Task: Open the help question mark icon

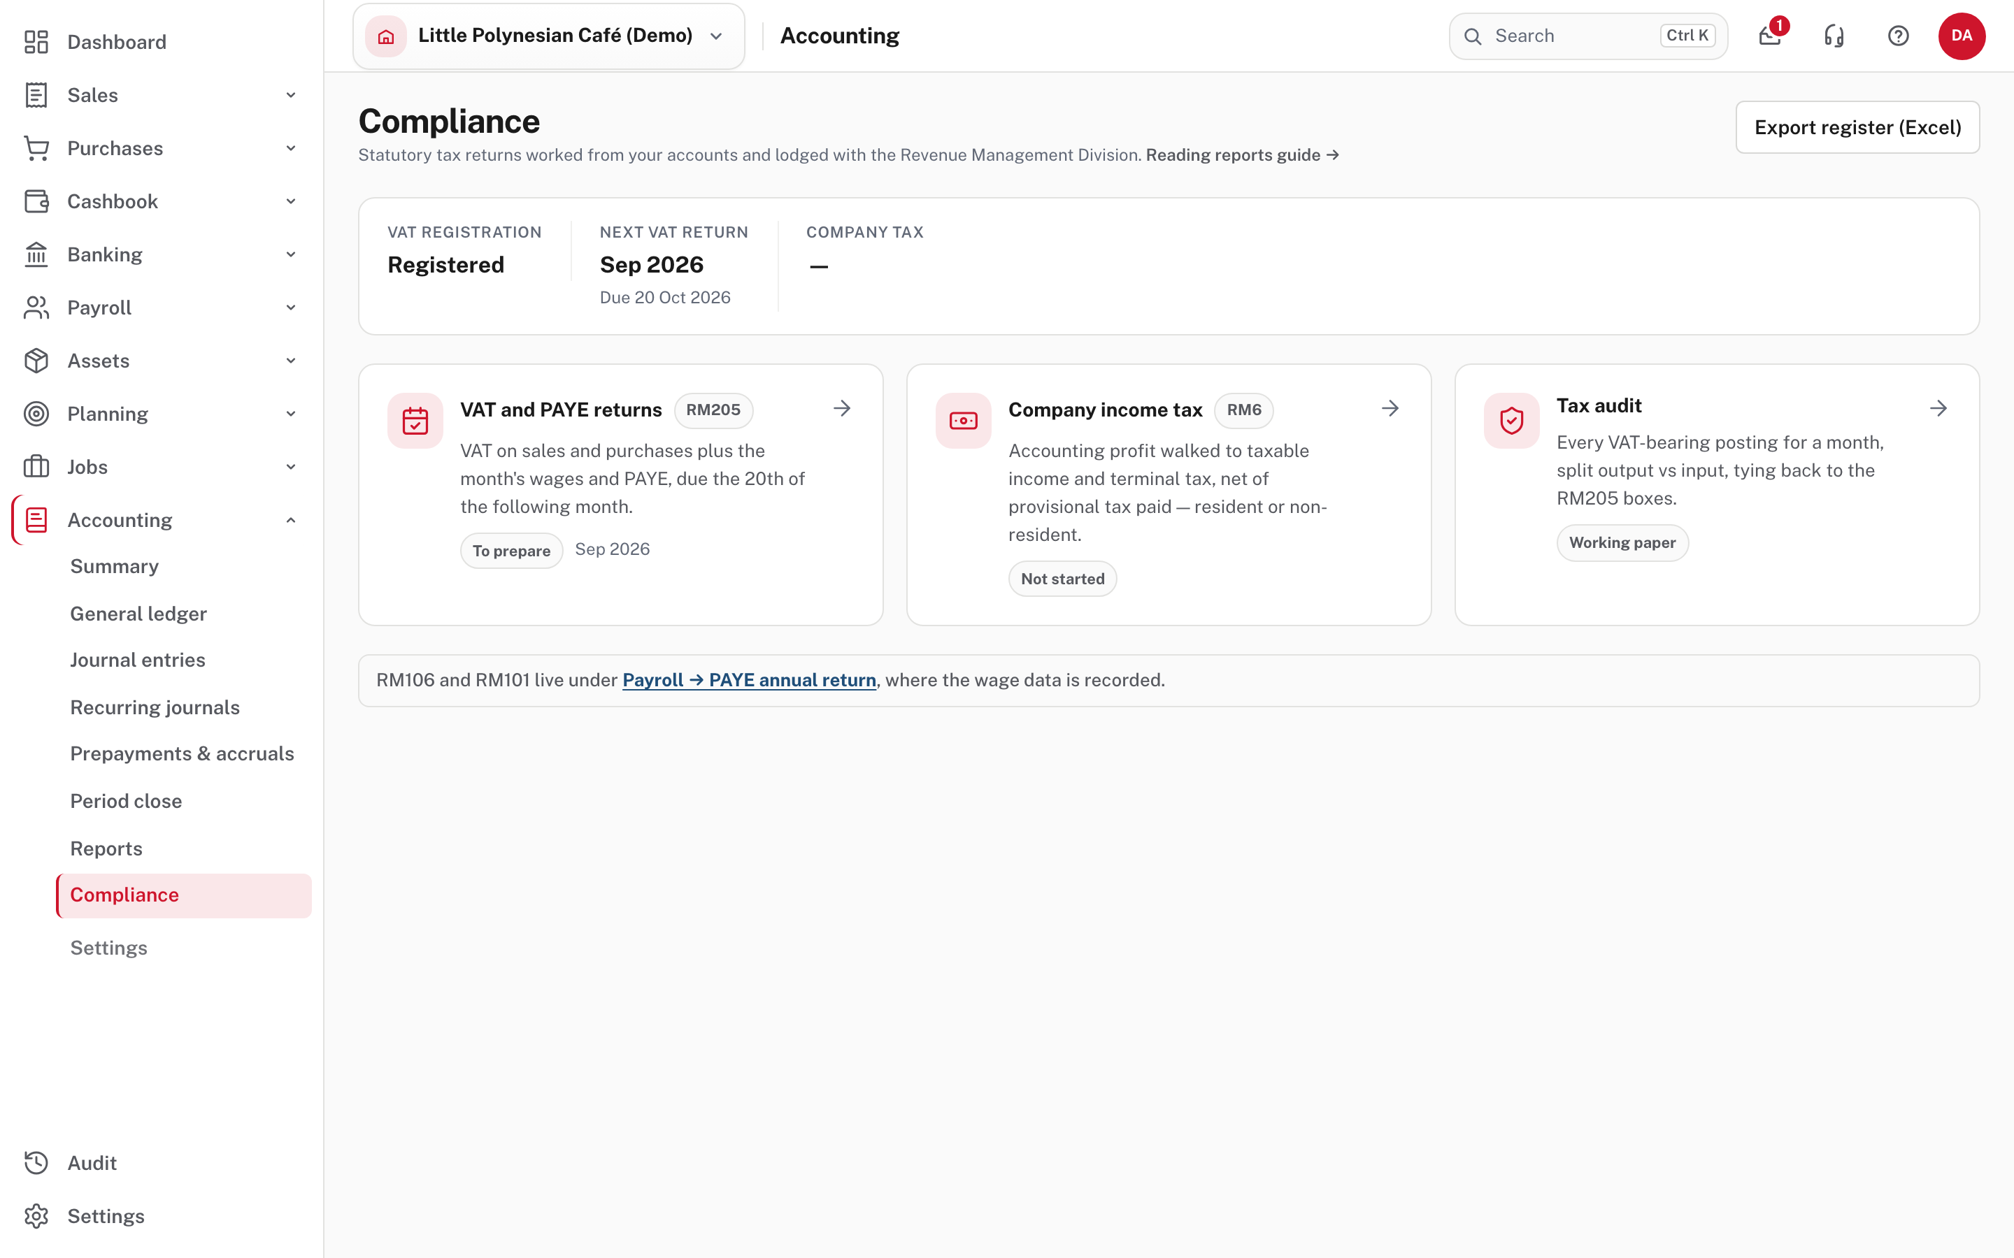Action: 1897,36
